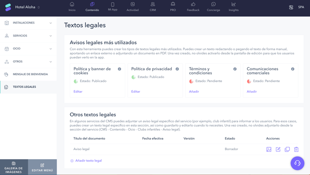This screenshot has width=310, height=175.
Task: Open Galería de imágenes
Action: tap(14, 167)
